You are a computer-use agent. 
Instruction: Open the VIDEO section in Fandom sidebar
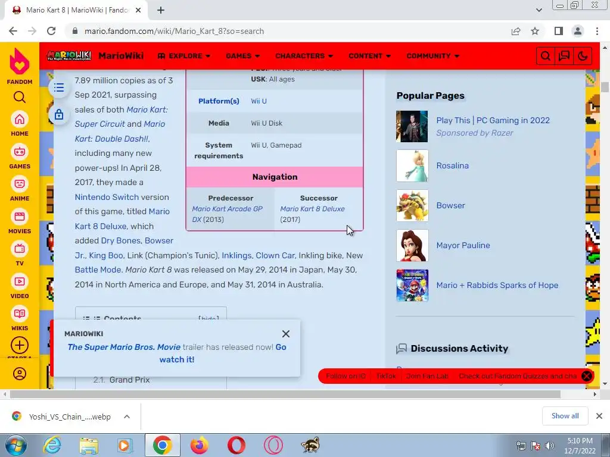coord(20,286)
